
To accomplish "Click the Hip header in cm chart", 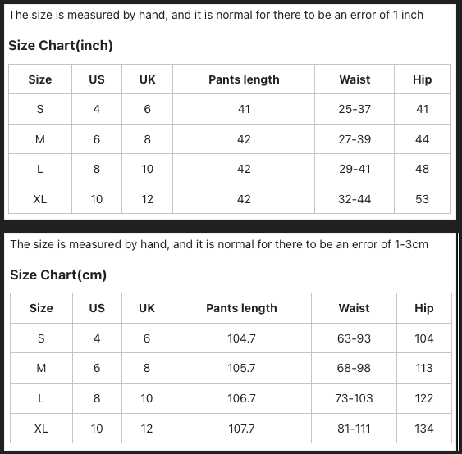I will pyautogui.click(x=424, y=308).
